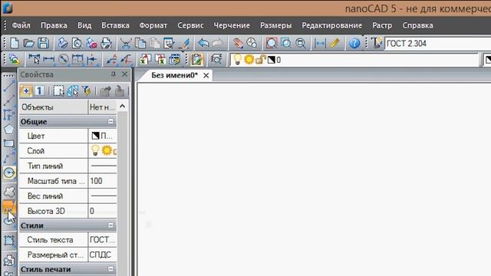Click the eraser icon in the toolbar
This screenshot has width=491, height=276.
click(x=238, y=43)
